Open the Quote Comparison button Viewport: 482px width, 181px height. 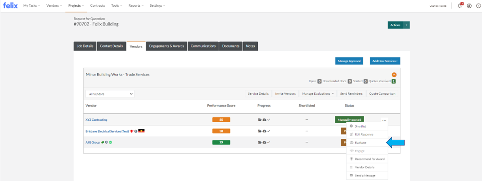pyautogui.click(x=382, y=93)
